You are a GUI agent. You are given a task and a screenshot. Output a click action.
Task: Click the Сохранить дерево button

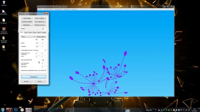pos(27,21)
